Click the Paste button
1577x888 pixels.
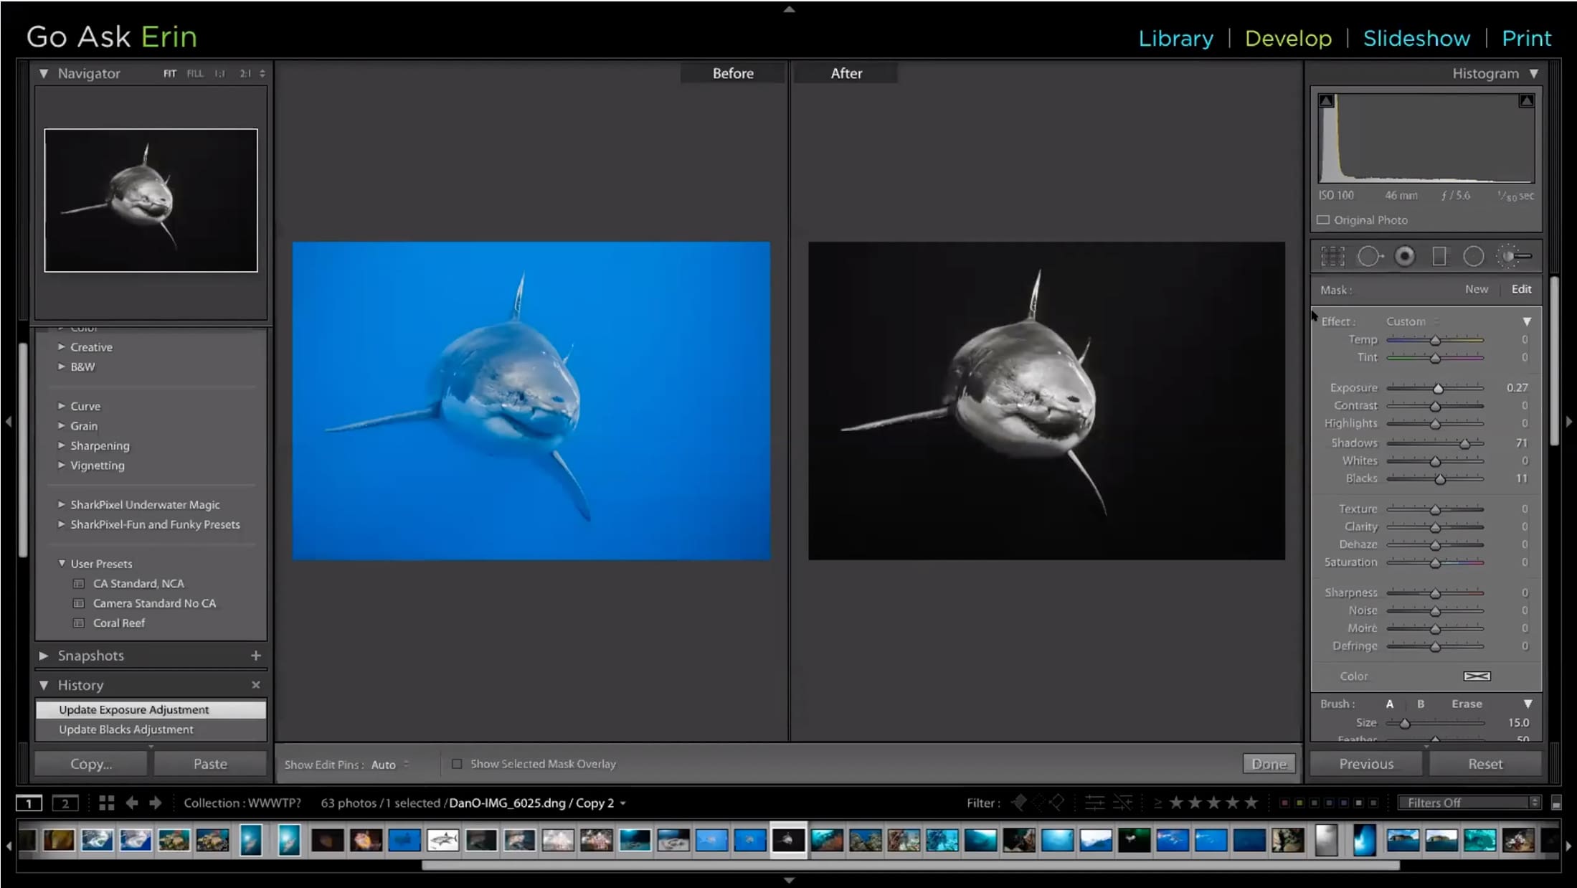pyautogui.click(x=210, y=764)
